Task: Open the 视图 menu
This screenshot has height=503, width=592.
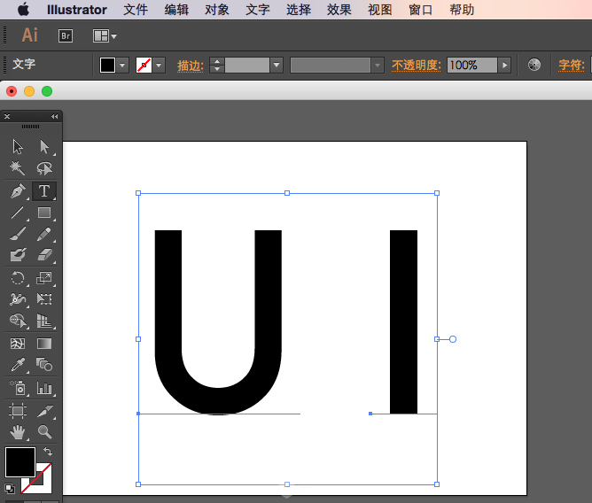Action: 380,10
